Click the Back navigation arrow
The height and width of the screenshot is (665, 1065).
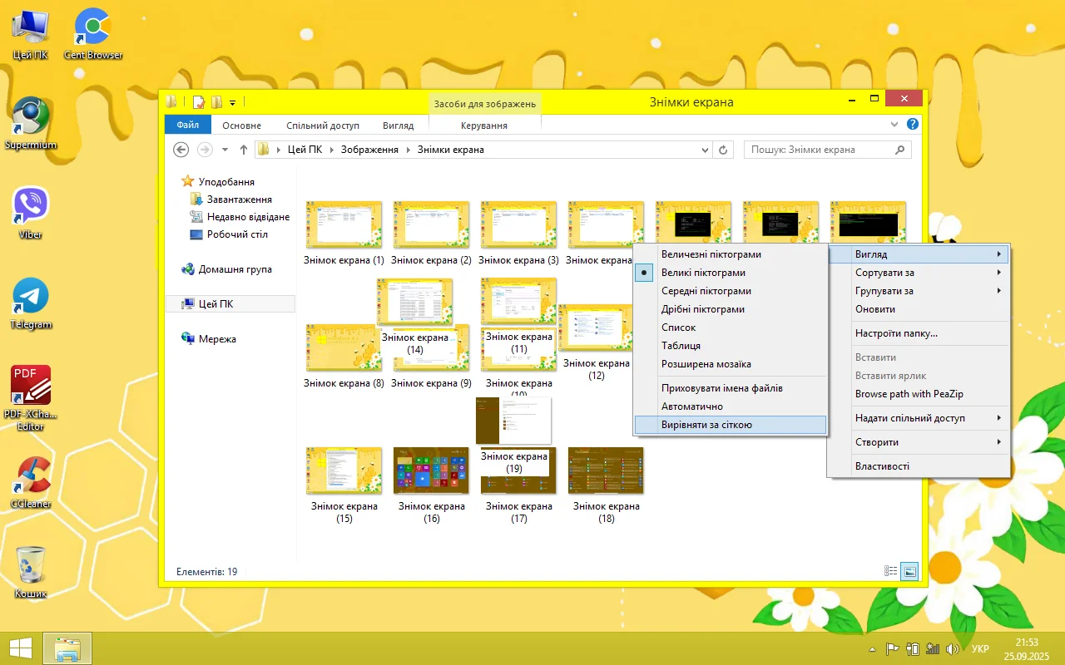coord(181,150)
